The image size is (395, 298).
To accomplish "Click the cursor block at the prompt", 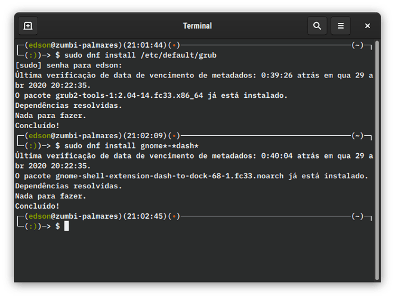I will pyautogui.click(x=66, y=226).
